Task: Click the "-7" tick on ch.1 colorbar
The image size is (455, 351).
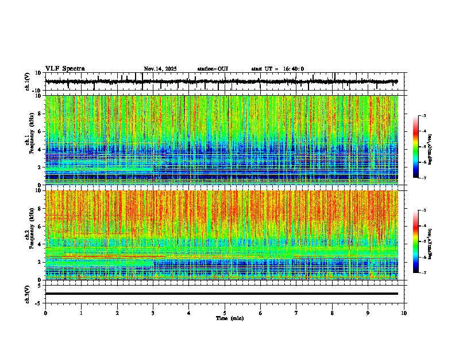Action: pos(424,178)
